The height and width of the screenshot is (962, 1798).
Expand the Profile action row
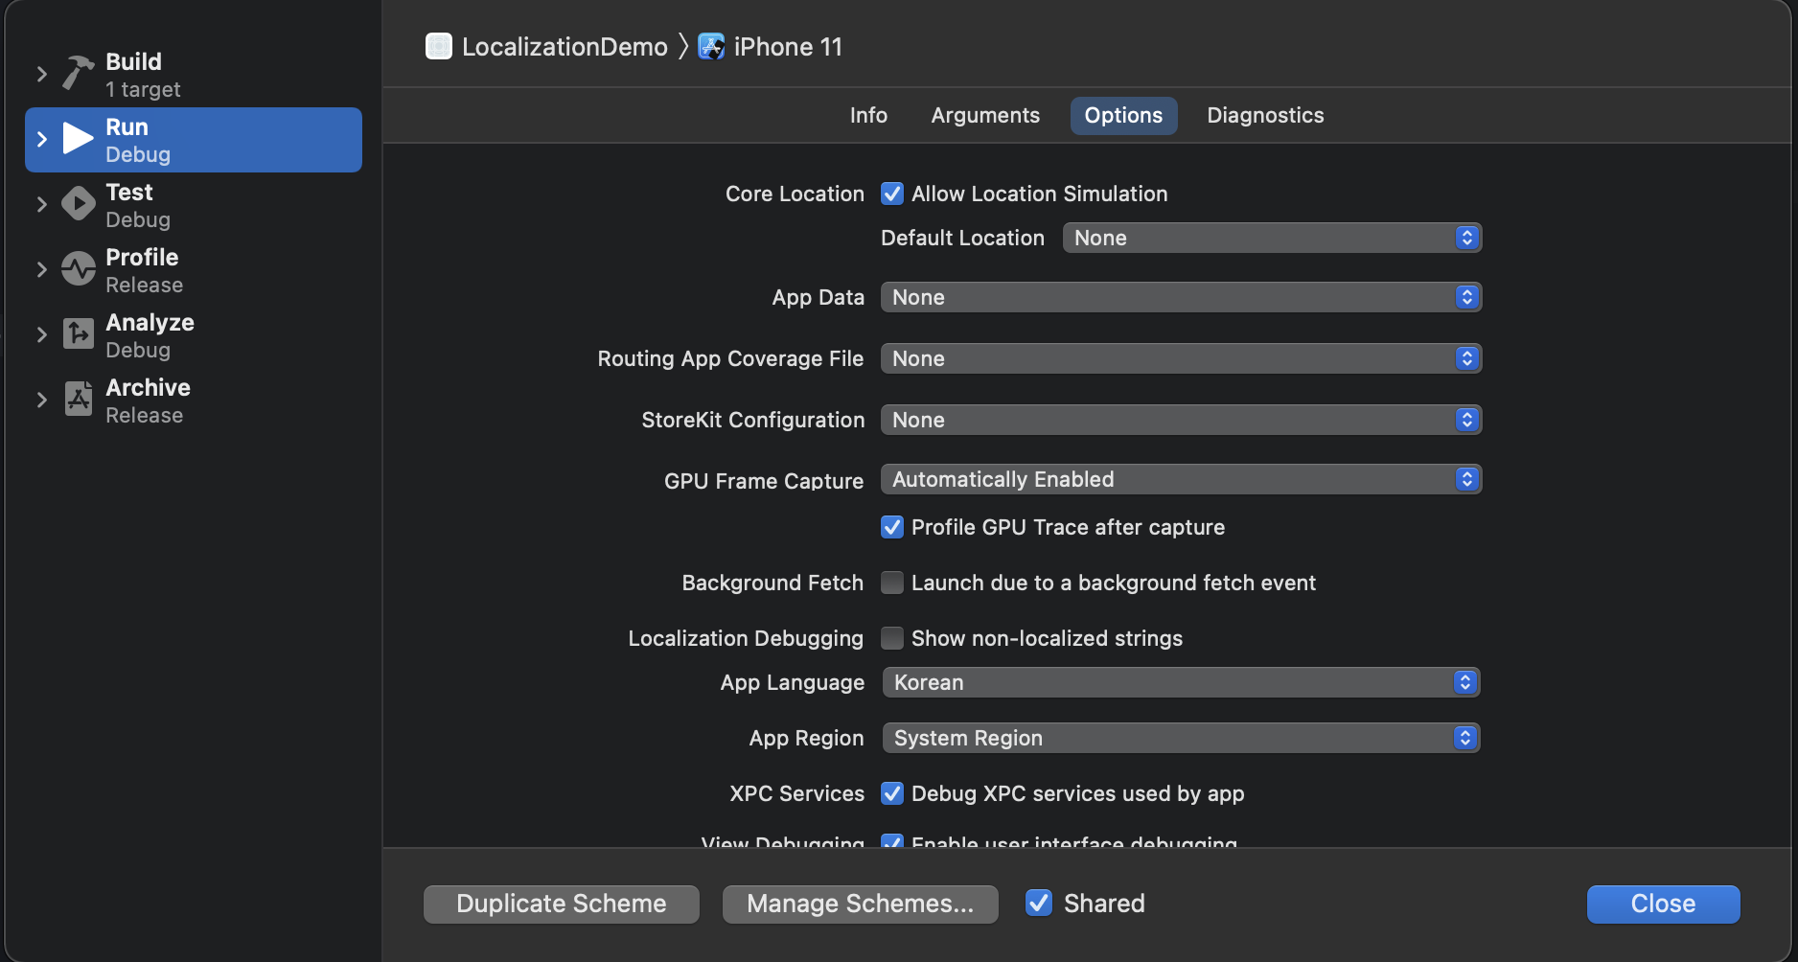(41, 269)
